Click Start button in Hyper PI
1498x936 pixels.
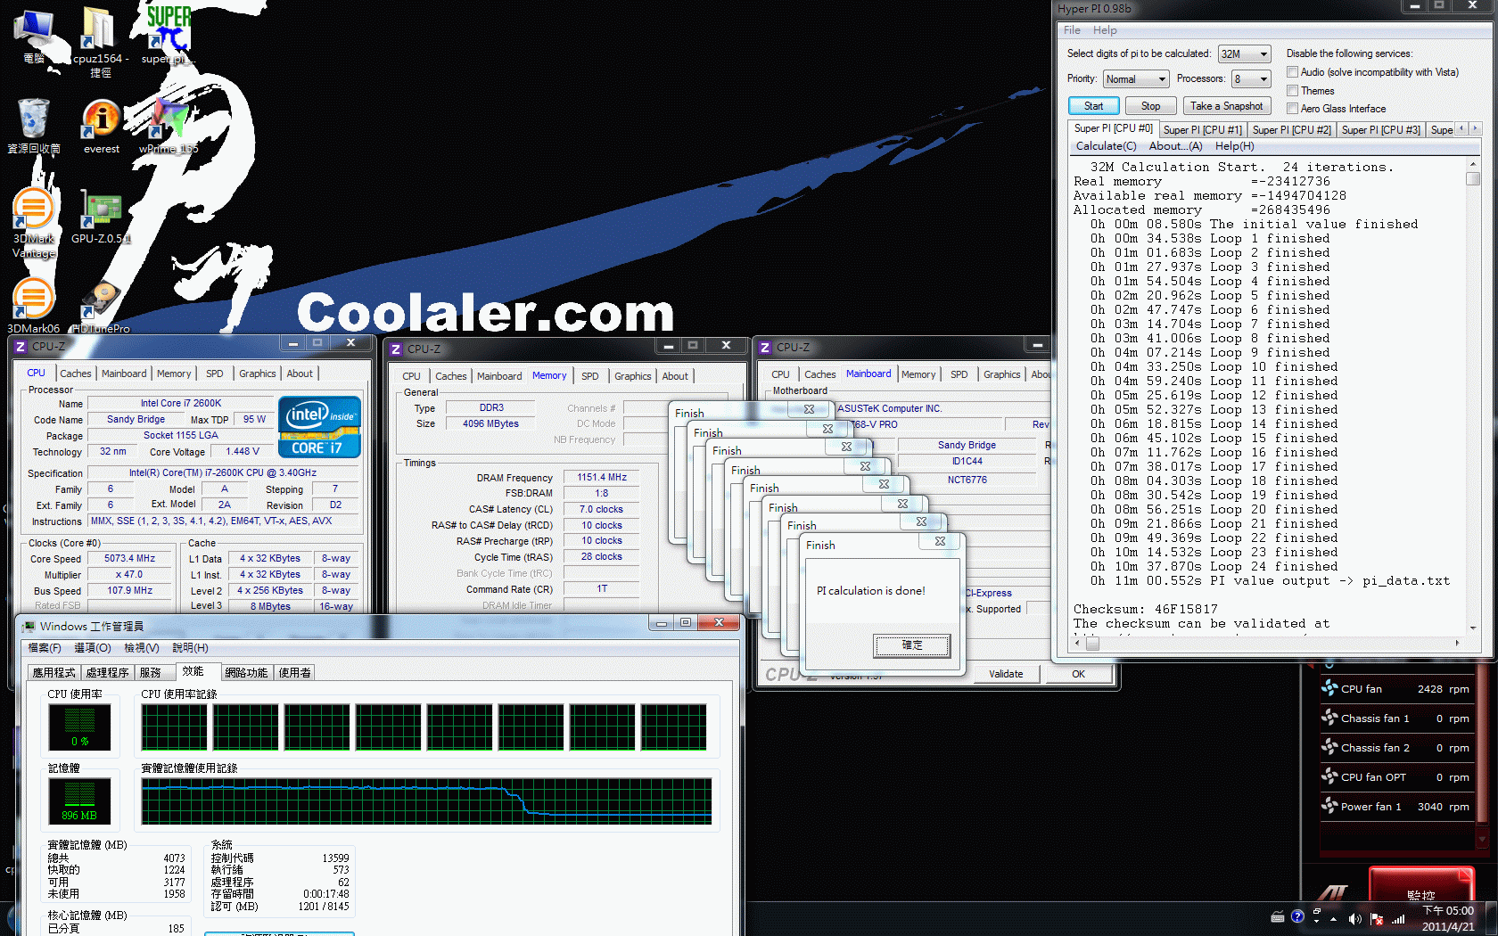pyautogui.click(x=1094, y=106)
